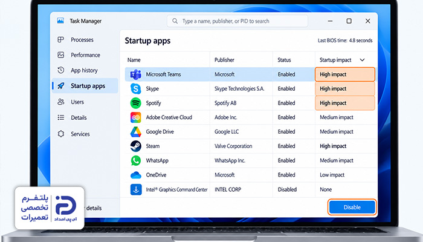Click the Intel Graphics Command Center icon

(136, 189)
